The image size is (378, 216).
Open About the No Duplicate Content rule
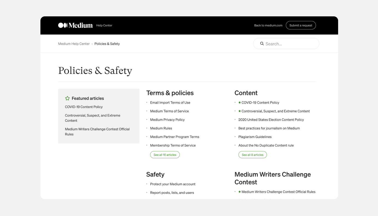pyautogui.click(x=266, y=145)
